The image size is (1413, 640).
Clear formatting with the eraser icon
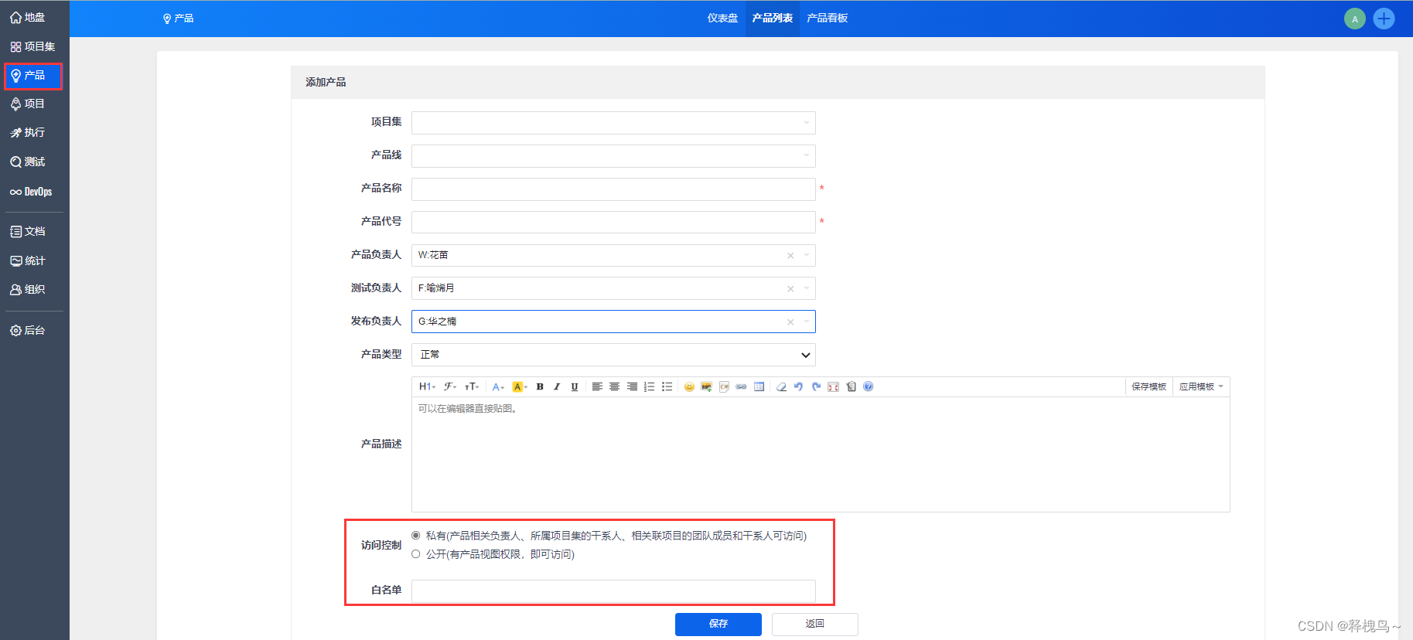pyautogui.click(x=781, y=386)
